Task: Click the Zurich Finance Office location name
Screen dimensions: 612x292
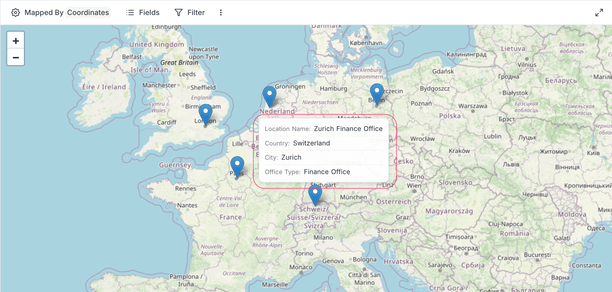Action: [x=348, y=129]
